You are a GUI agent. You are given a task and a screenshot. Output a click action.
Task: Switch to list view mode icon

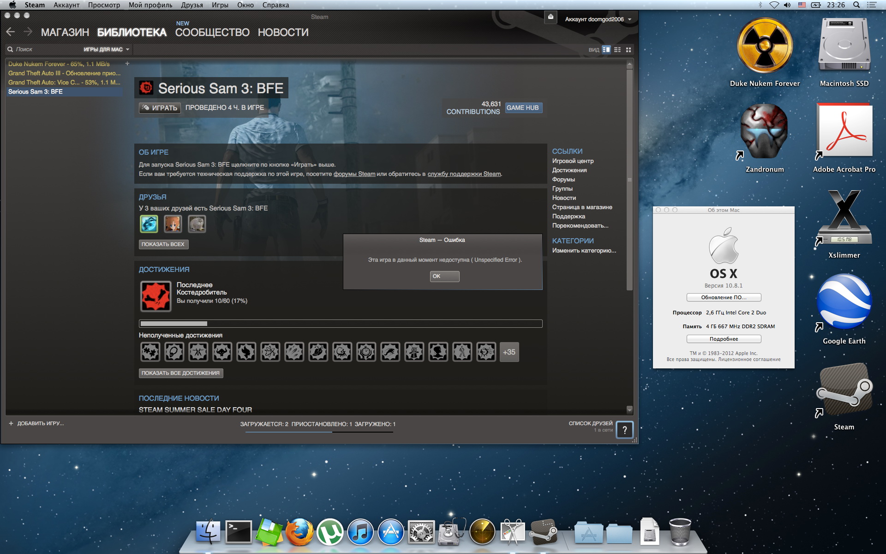point(617,49)
